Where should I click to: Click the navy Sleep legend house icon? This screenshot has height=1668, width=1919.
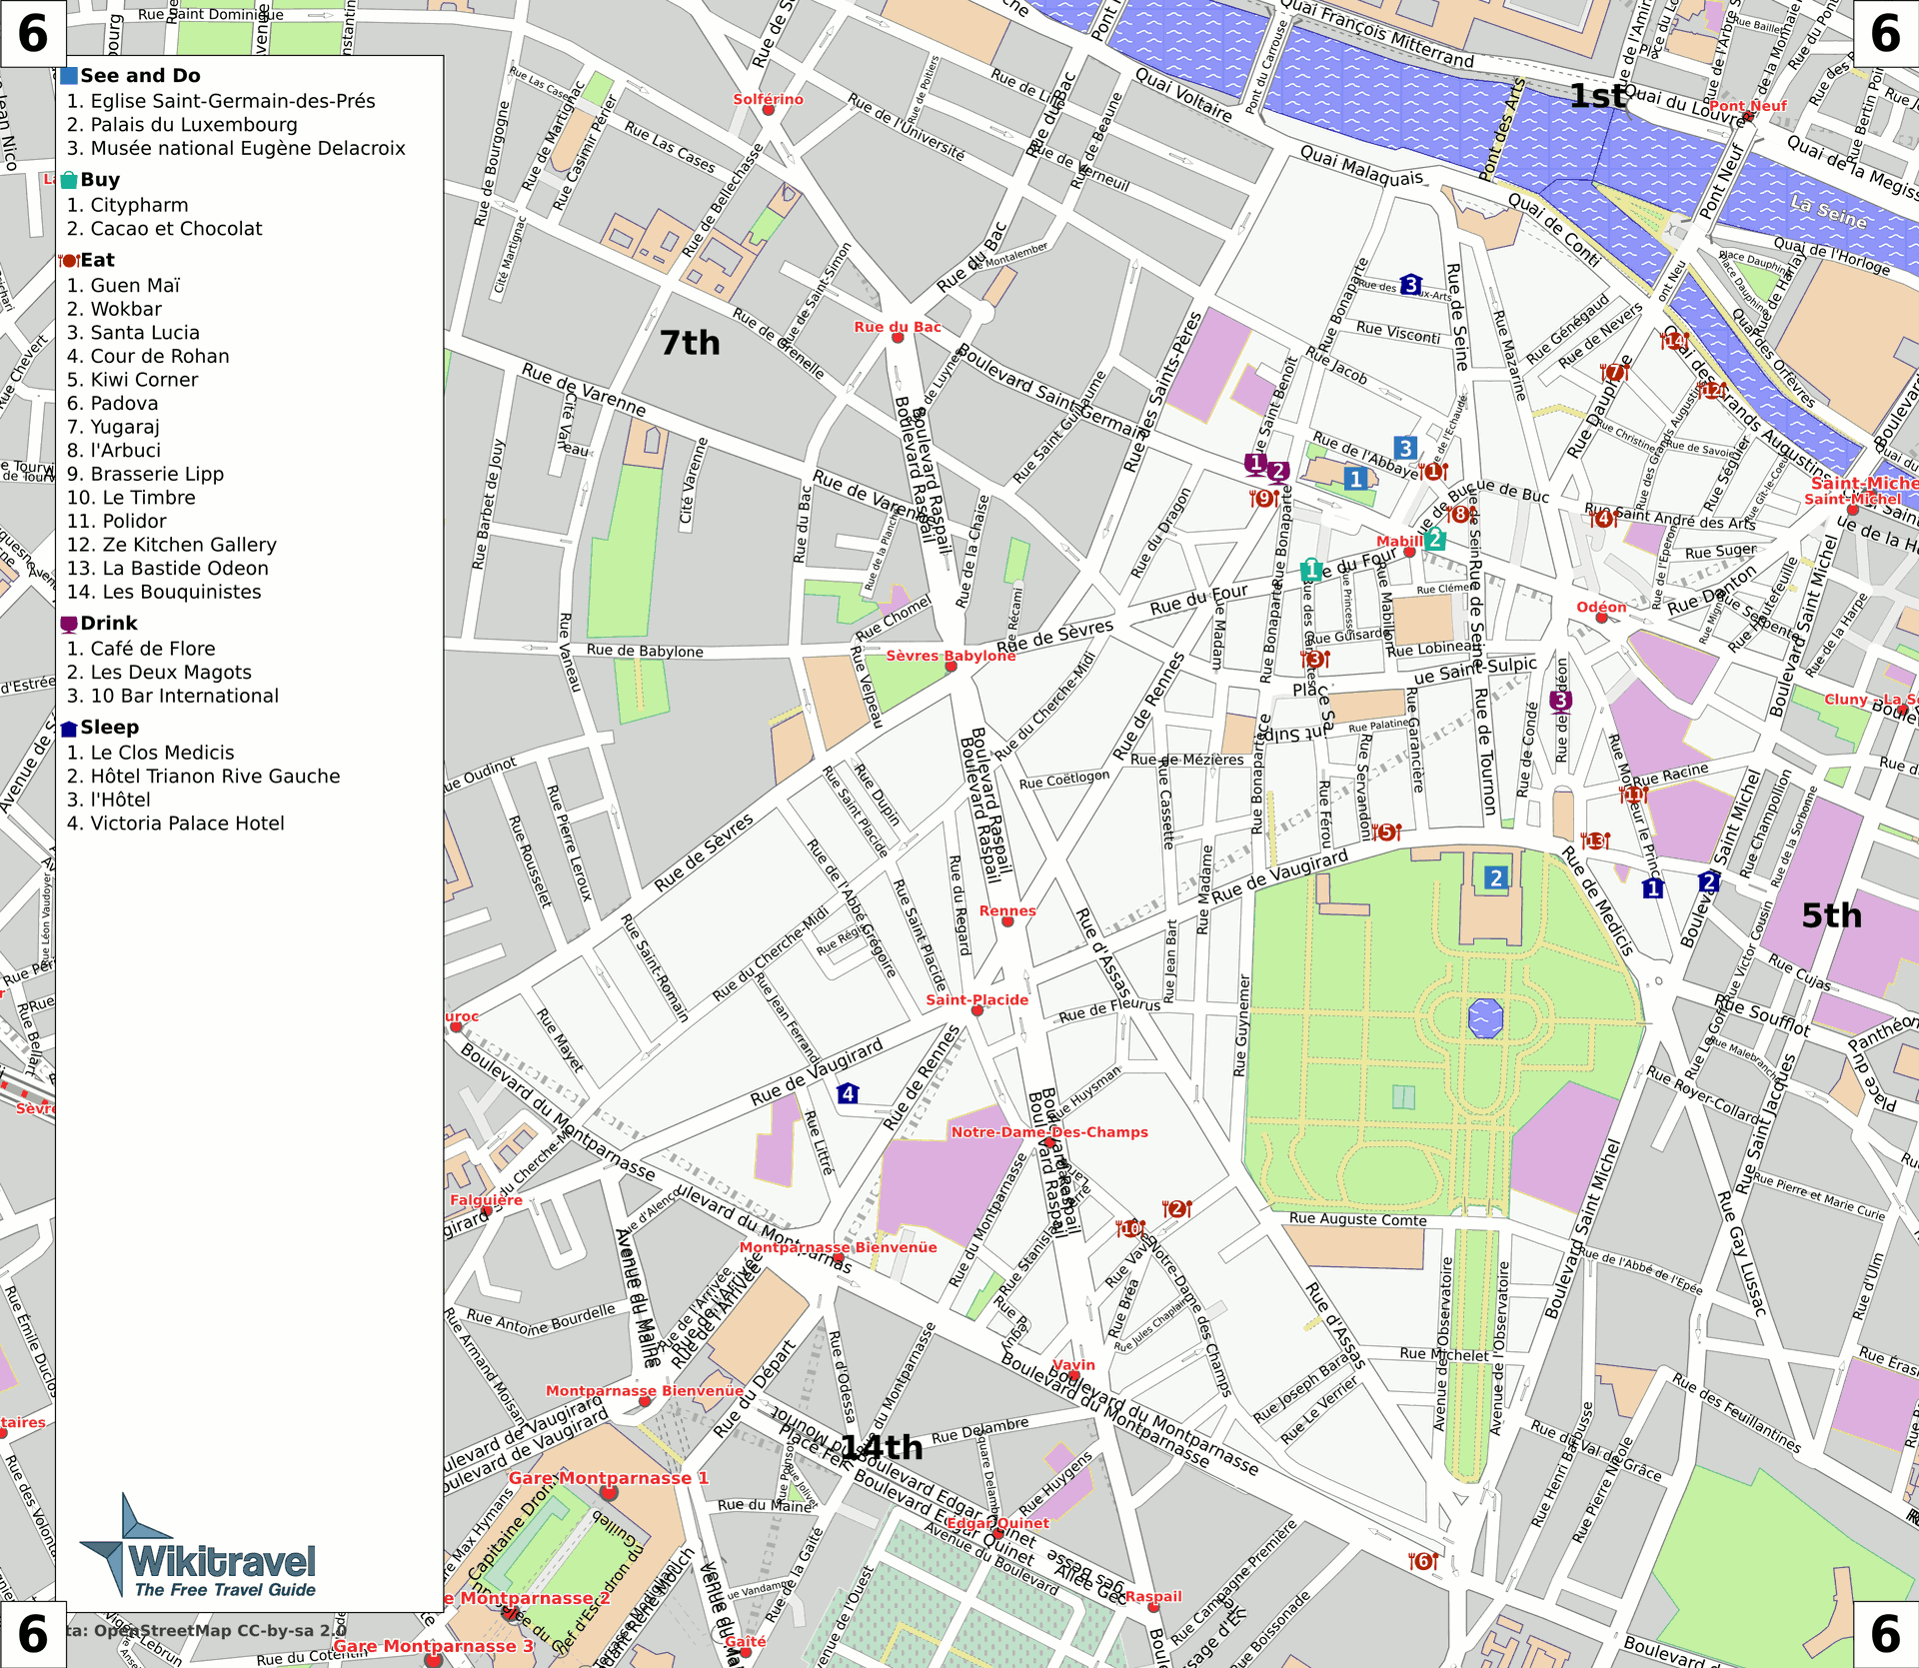(x=69, y=728)
